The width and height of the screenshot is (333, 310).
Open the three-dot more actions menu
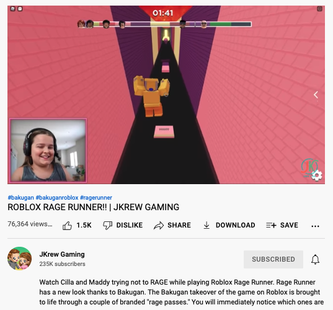click(x=315, y=226)
